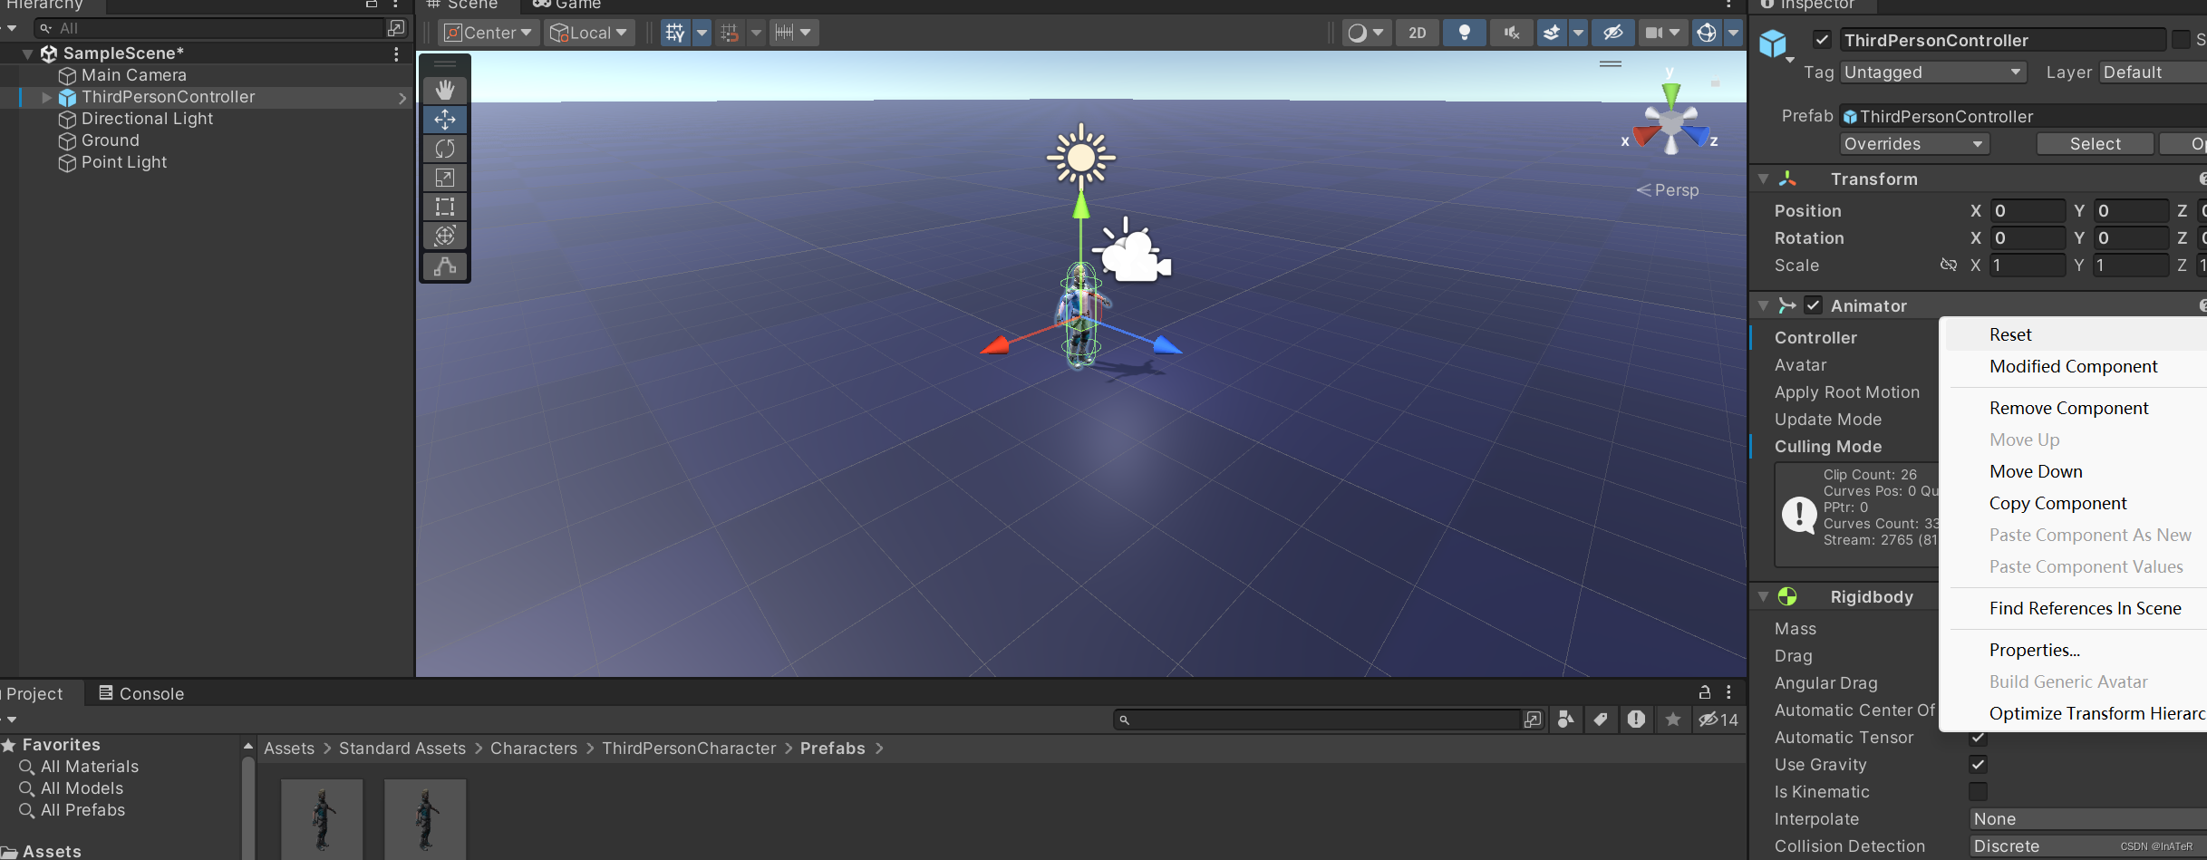2207x860 pixels.
Task: Select the Rotate tool
Action: point(444,148)
